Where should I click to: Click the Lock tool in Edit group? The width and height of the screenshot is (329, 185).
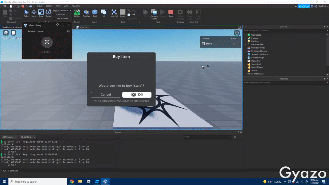coord(131,15)
